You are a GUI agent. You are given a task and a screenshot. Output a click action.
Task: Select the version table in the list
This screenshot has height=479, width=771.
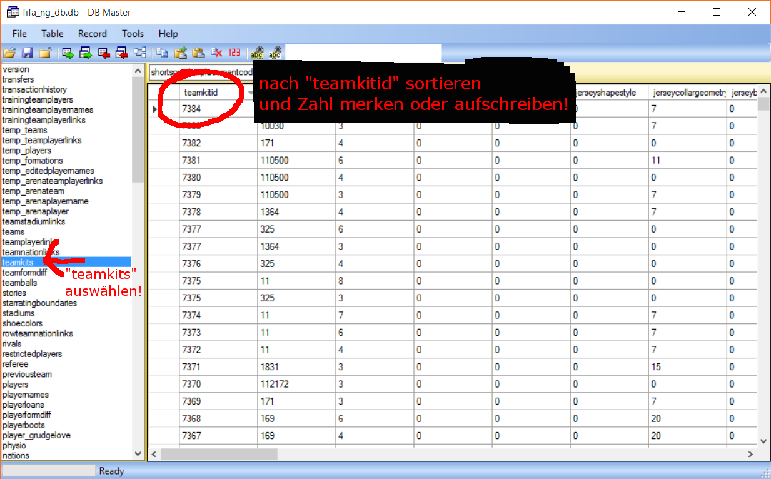[x=16, y=69]
